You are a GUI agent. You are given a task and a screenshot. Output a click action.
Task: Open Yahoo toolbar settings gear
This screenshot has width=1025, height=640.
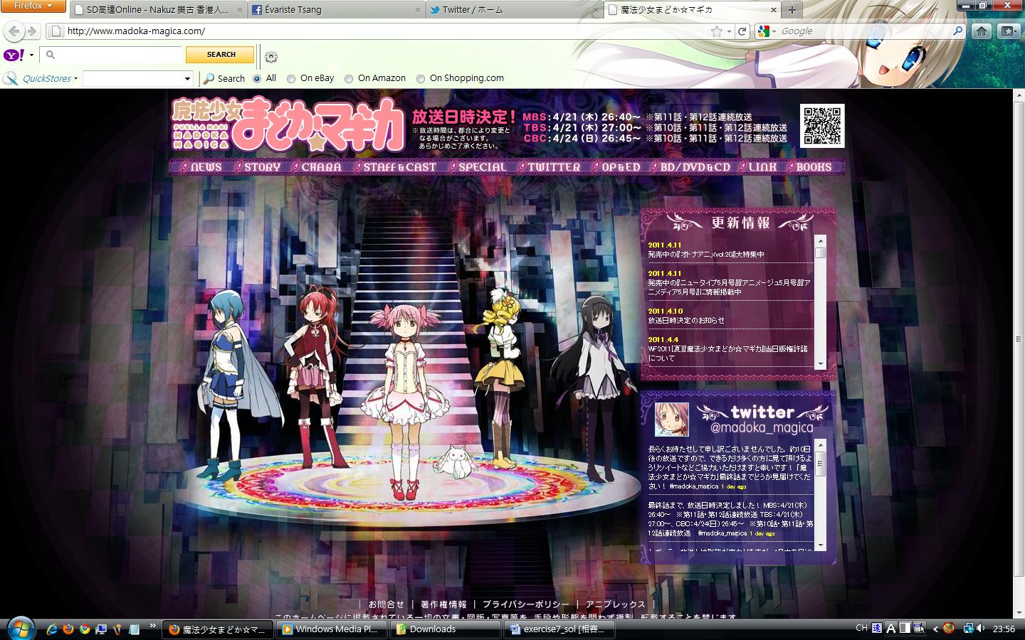click(271, 56)
